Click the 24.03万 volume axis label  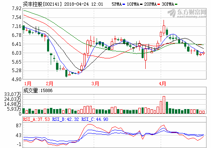pyautogui.click(x=13, y=99)
